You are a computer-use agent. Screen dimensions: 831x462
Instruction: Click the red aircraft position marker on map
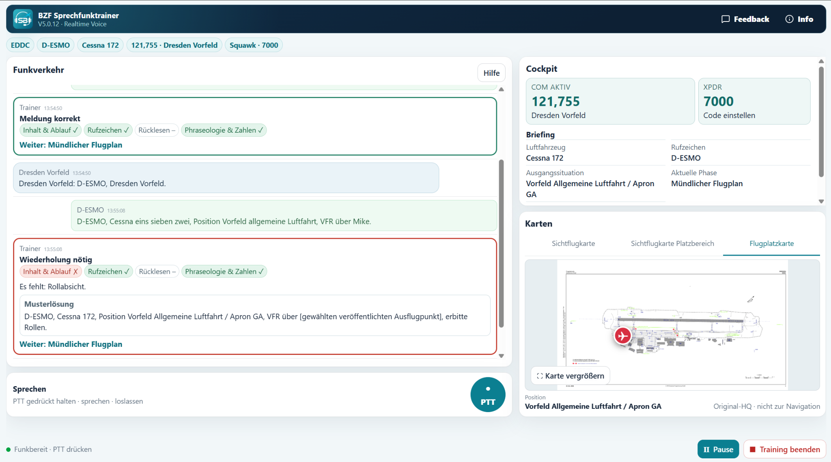click(622, 335)
